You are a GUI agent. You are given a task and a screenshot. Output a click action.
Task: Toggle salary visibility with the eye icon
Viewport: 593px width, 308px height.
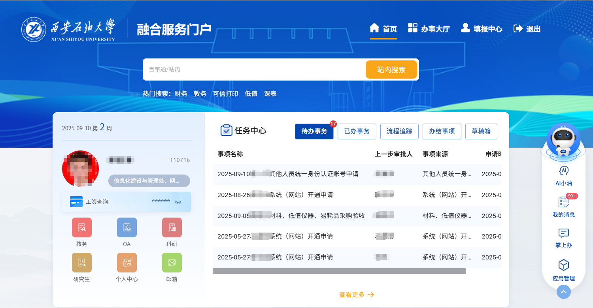178,201
